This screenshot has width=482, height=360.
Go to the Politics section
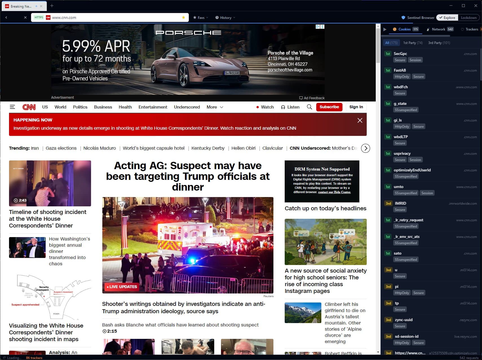point(80,107)
